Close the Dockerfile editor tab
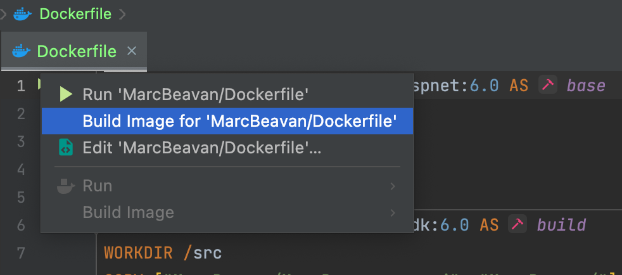622x275 pixels. [x=132, y=51]
